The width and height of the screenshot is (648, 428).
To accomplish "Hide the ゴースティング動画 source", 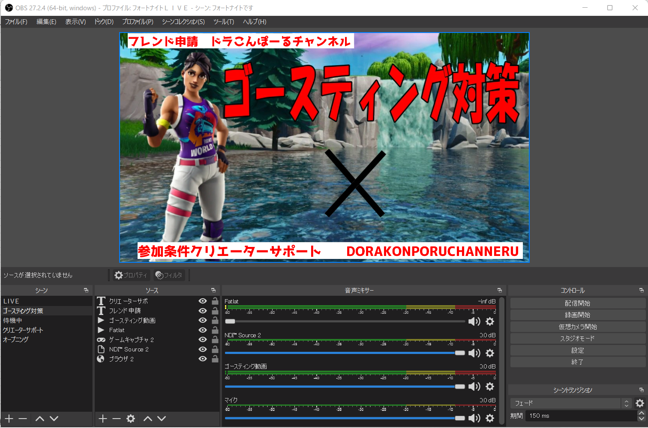I will click(x=203, y=320).
